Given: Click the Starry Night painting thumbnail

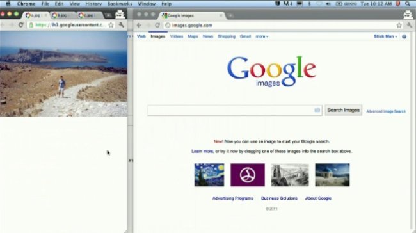Looking at the screenshot, I should (x=209, y=175).
